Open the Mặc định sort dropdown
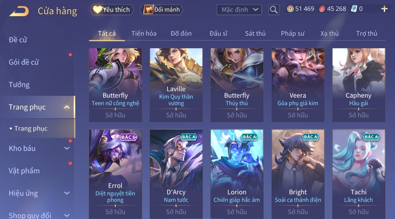Viewport: 395px width, 219px height. click(239, 10)
